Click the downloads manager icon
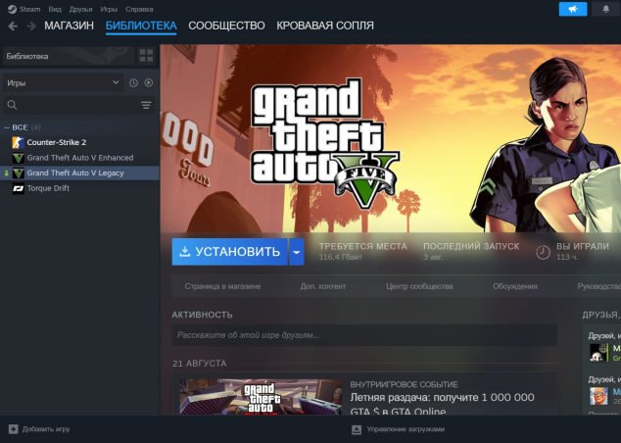This screenshot has height=443, width=621. [x=357, y=429]
